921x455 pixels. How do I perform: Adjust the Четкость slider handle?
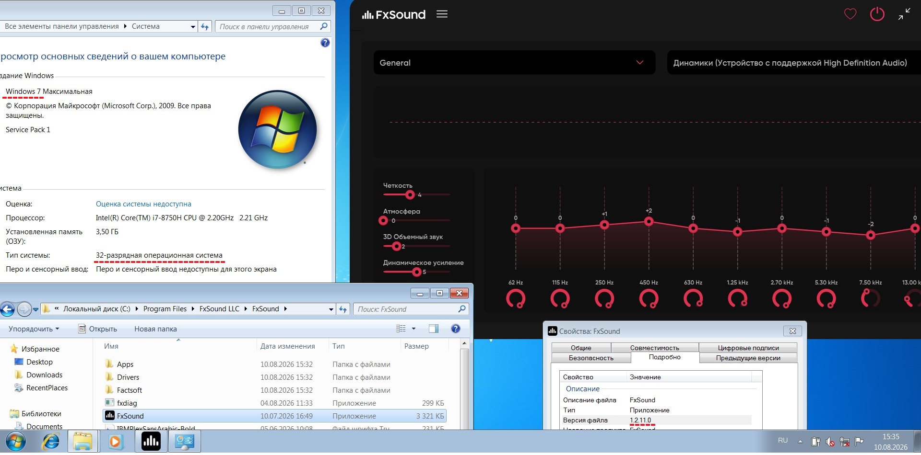click(410, 194)
